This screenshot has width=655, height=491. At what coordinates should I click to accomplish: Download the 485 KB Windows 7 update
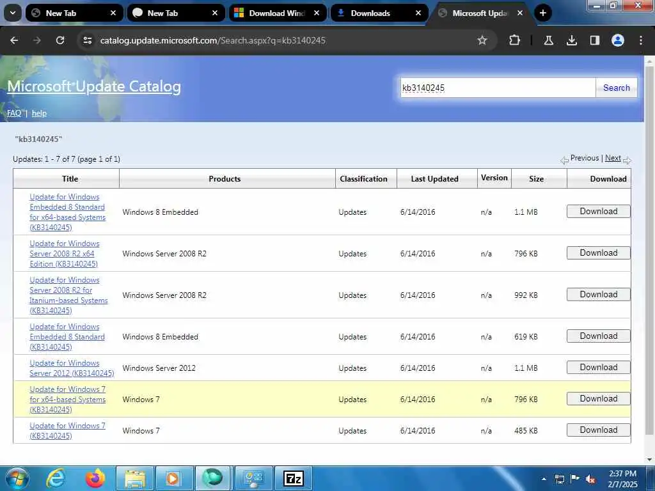pyautogui.click(x=598, y=430)
